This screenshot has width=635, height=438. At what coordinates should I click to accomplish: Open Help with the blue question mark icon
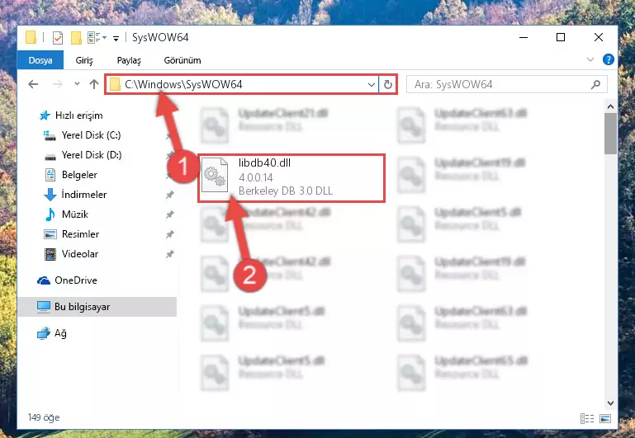[608, 59]
